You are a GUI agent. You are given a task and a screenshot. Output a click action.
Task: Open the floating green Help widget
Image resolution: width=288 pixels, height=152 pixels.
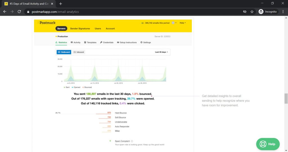coord(268,144)
